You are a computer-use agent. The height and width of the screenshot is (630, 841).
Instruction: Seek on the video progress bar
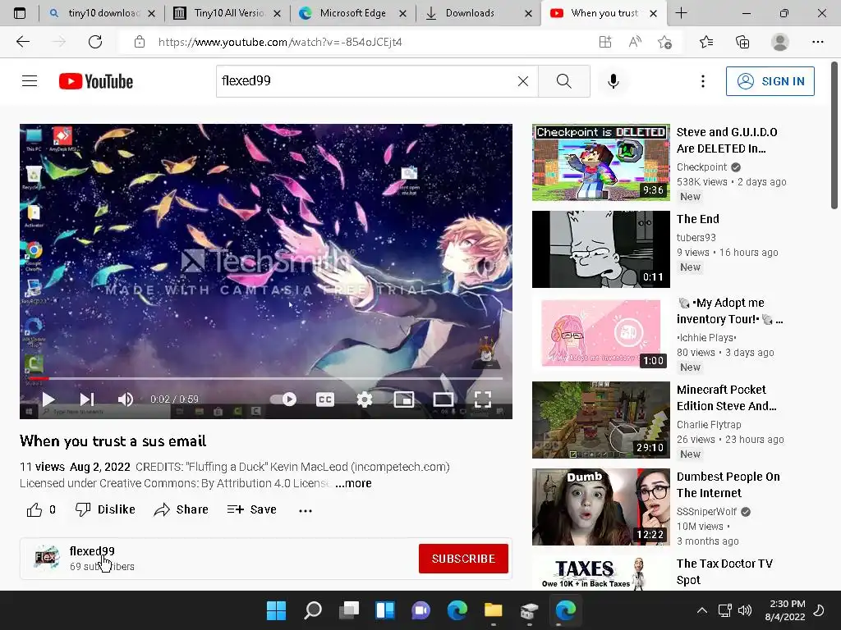point(264,379)
